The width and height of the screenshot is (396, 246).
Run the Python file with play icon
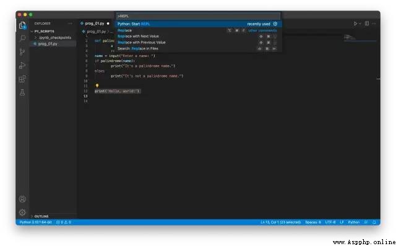pos(355,24)
